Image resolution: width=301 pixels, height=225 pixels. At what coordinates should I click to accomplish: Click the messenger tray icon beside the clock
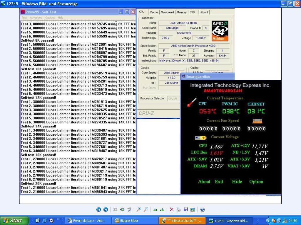click(x=285, y=221)
